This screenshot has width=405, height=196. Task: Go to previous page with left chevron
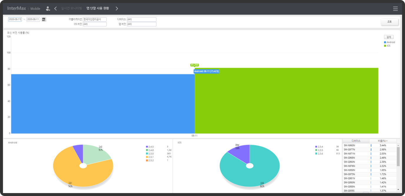pyautogui.click(x=56, y=9)
